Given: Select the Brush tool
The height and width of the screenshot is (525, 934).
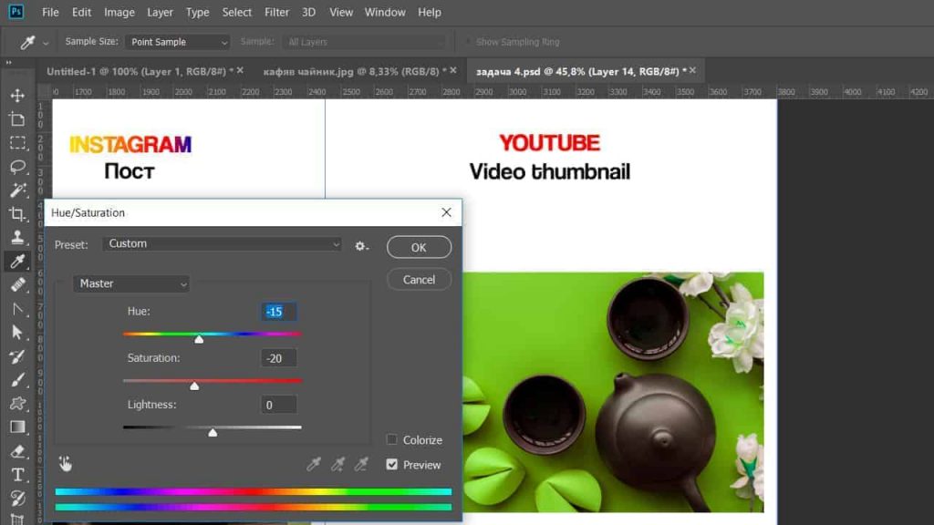Looking at the screenshot, I should [17, 380].
